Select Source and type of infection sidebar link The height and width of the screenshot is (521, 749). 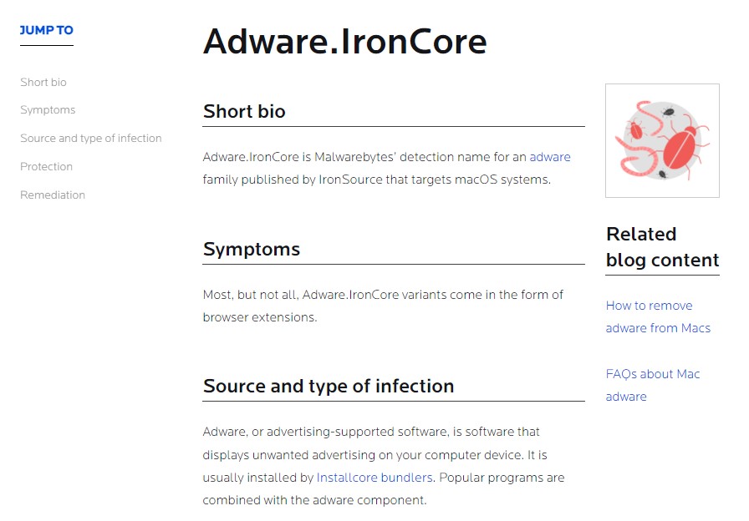pos(91,138)
